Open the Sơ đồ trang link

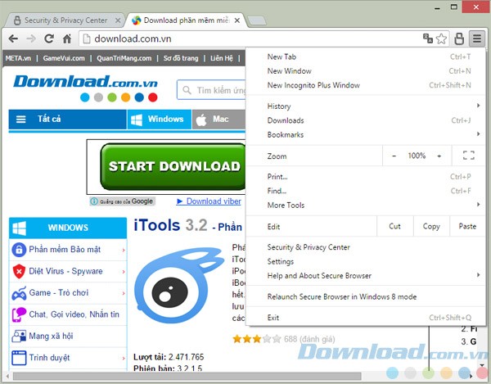tap(181, 58)
